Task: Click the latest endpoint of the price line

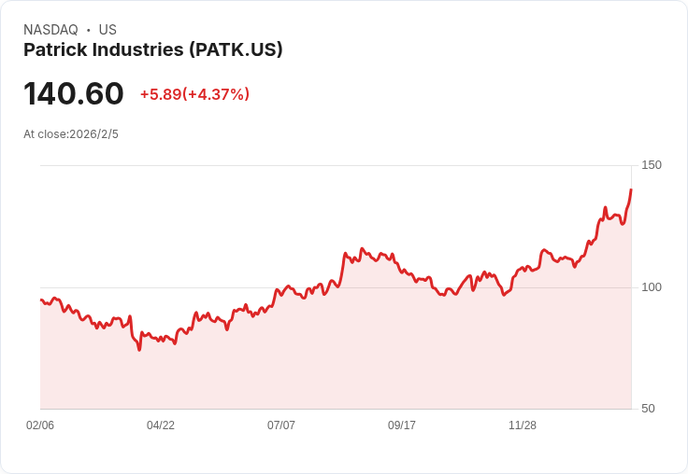Action: 631,190
